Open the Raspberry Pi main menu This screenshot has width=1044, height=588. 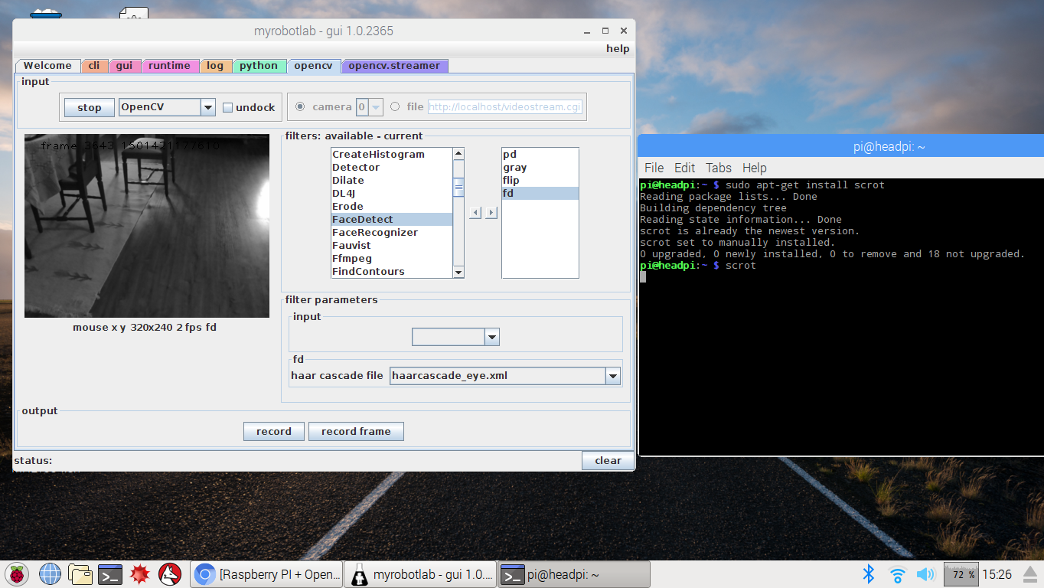click(16, 574)
